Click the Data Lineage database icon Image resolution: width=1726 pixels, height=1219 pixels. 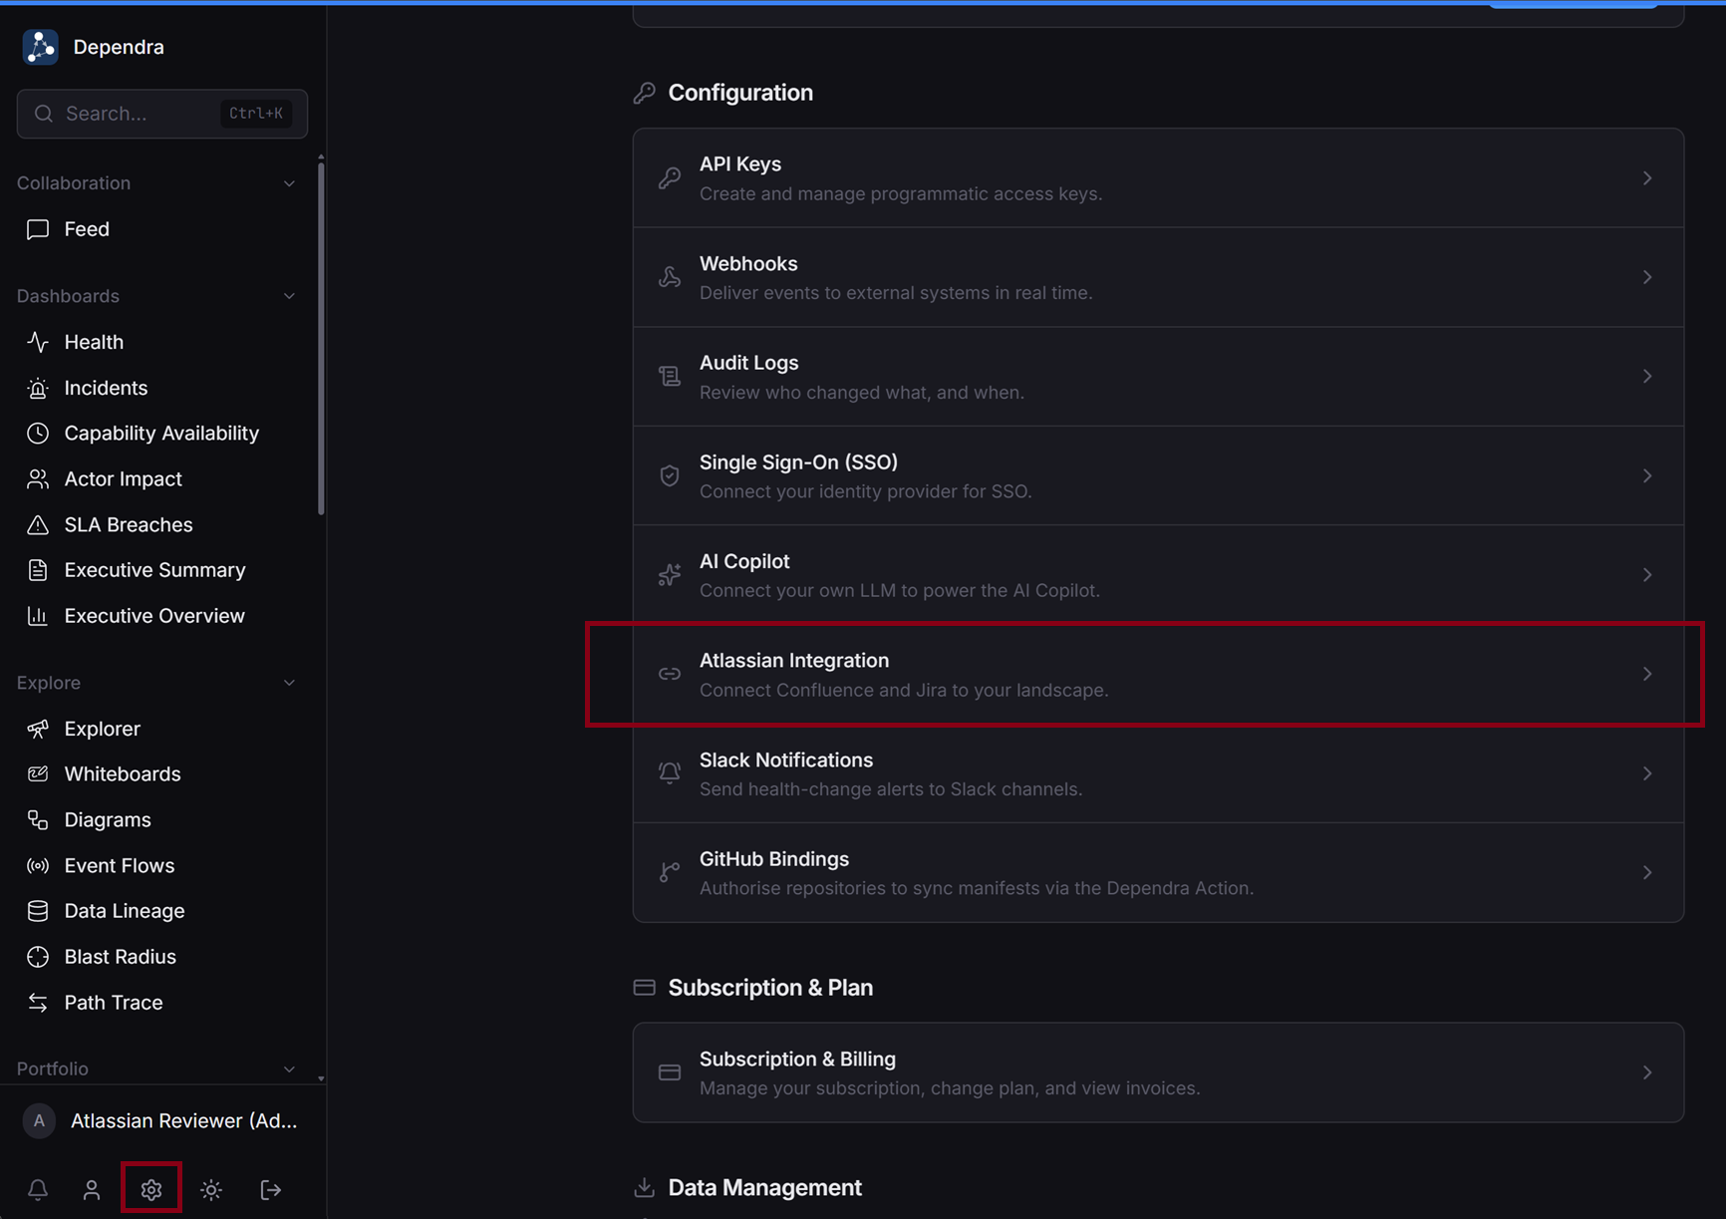tap(38, 911)
